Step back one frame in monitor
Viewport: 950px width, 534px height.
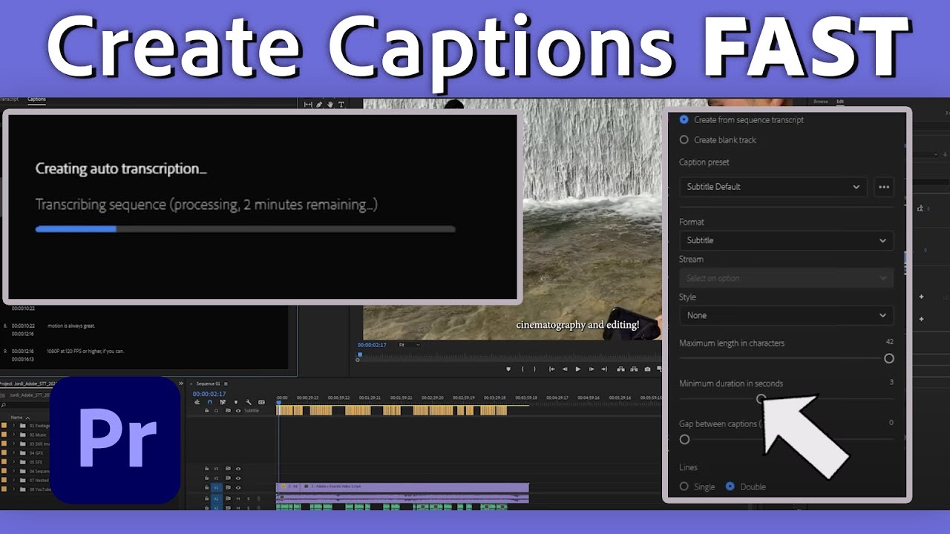tap(565, 369)
